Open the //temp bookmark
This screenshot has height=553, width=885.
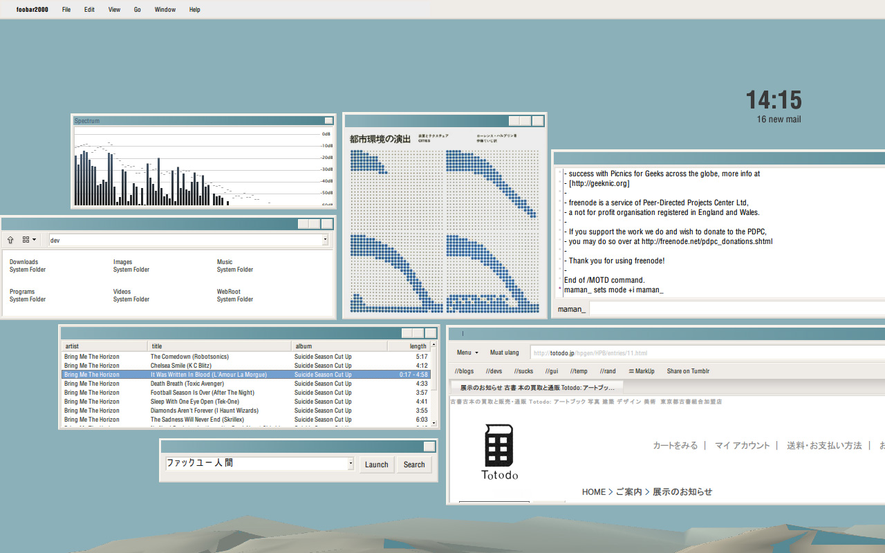point(579,371)
